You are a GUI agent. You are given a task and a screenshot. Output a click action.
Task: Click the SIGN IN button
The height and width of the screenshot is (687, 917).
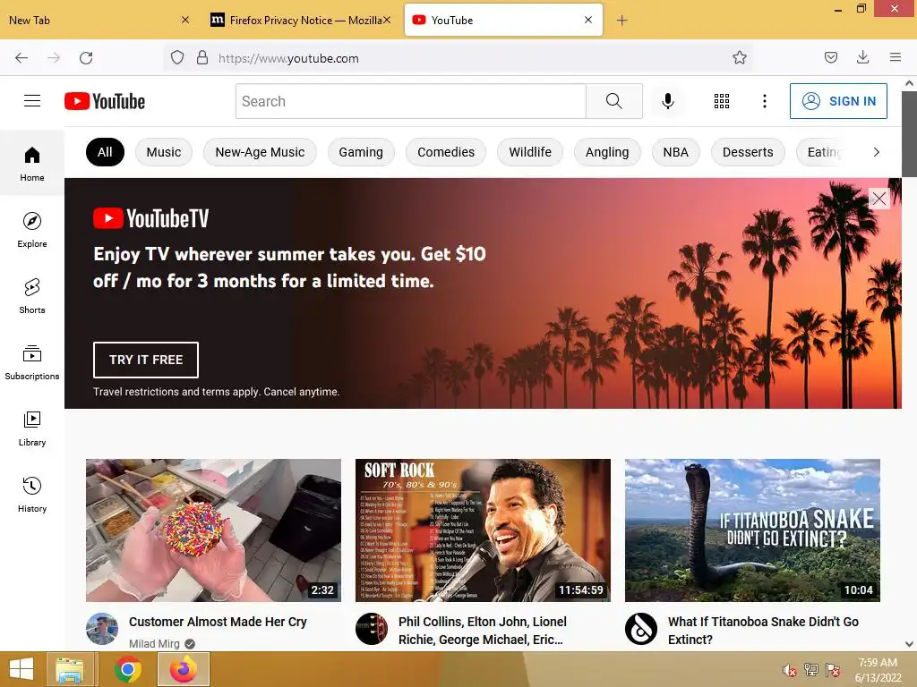point(838,101)
